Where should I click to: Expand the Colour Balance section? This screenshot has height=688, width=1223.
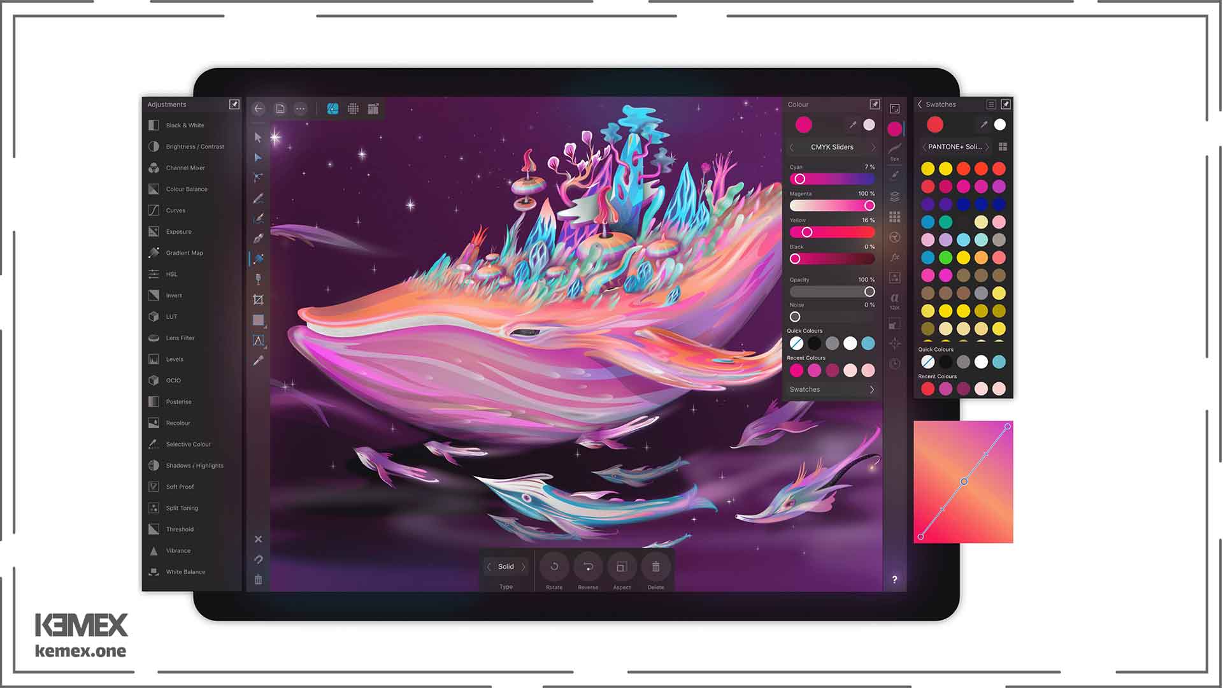click(187, 189)
